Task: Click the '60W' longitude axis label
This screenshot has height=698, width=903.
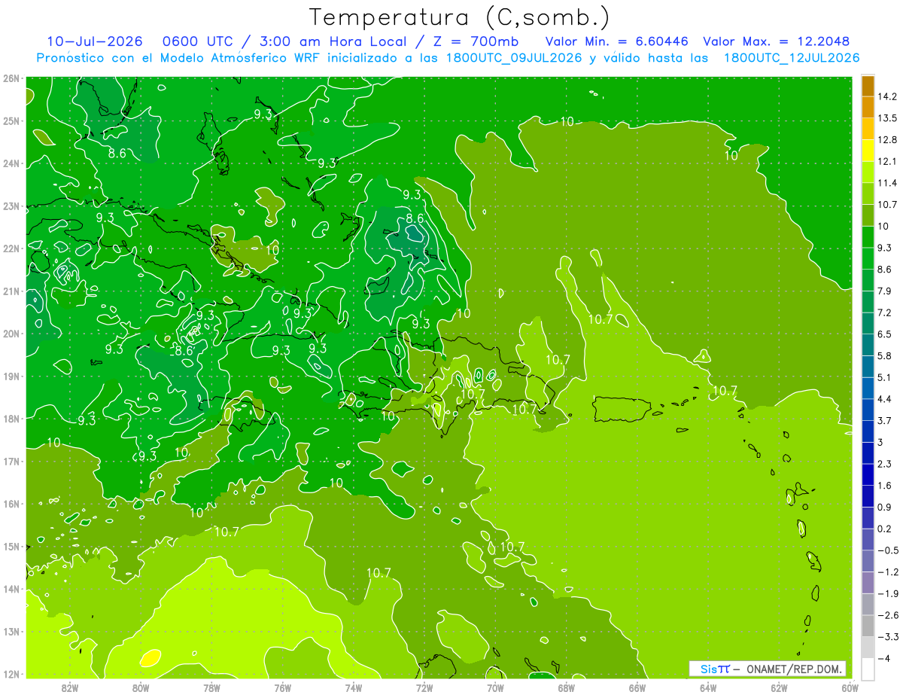Action: coord(850,687)
